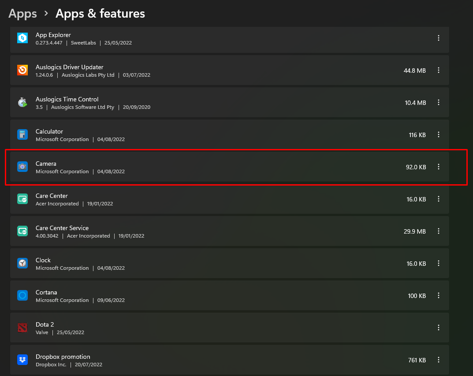The height and width of the screenshot is (376, 473).
Task: Click the Dropbox promotion icon
Action: coord(22,360)
